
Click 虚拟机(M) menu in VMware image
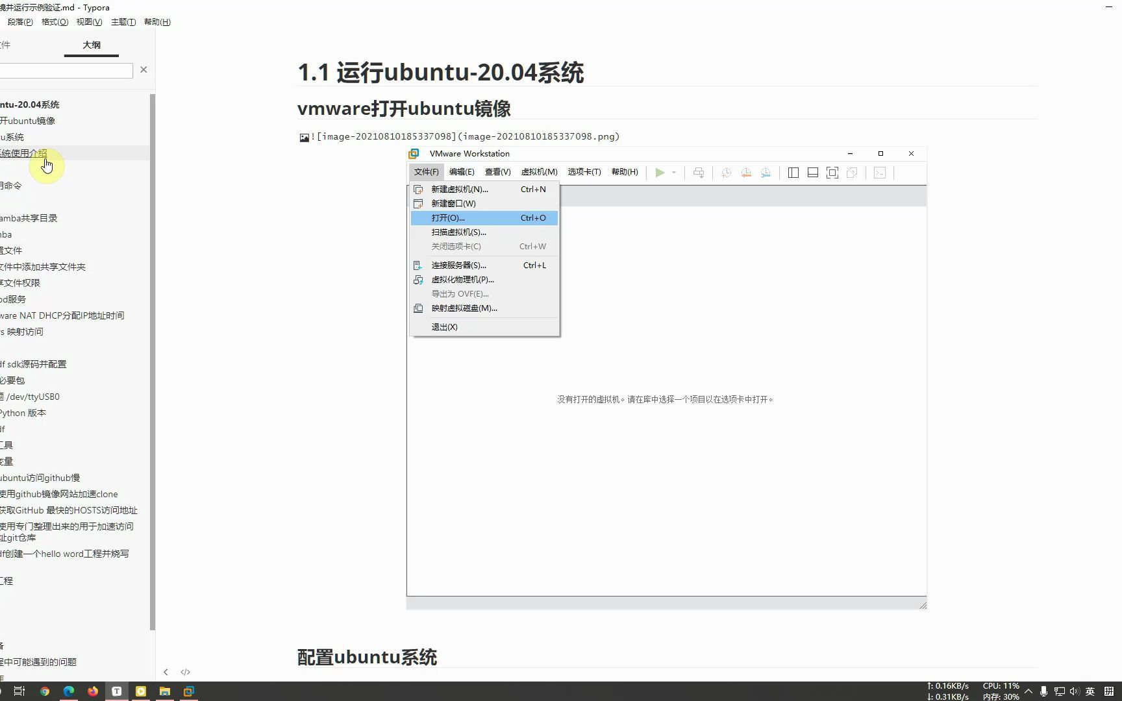[x=539, y=172]
